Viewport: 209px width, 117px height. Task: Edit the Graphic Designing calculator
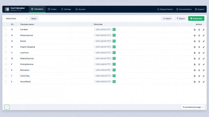coord(204,47)
